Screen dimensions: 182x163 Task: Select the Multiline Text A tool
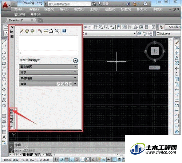(4, 137)
